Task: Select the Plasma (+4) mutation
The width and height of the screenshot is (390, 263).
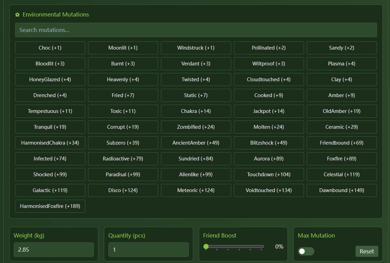Action: [342, 63]
